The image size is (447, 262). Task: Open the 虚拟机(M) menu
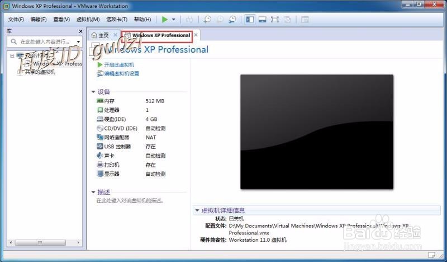coord(88,20)
